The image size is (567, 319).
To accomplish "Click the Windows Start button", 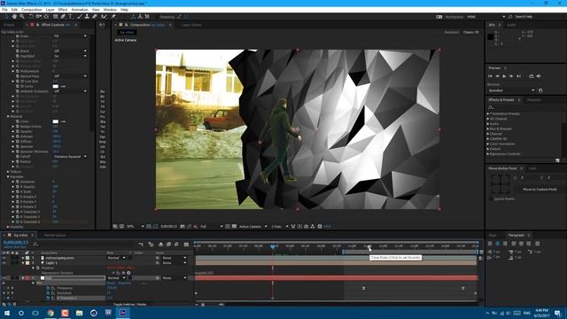I will [7, 313].
